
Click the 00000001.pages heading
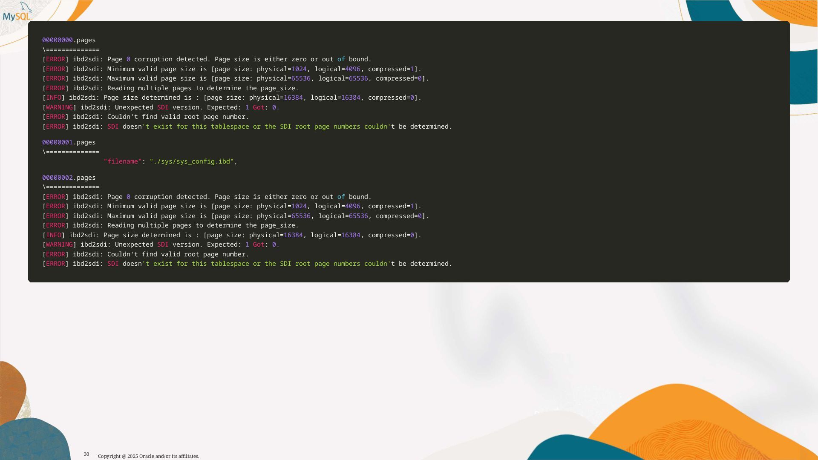pos(69,142)
